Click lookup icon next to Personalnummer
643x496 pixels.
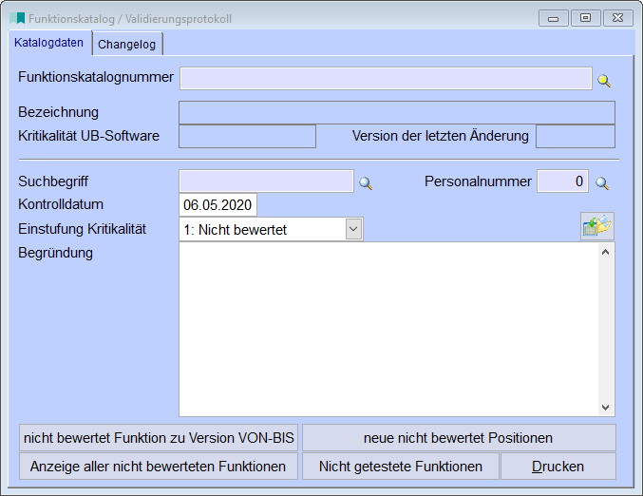point(601,182)
